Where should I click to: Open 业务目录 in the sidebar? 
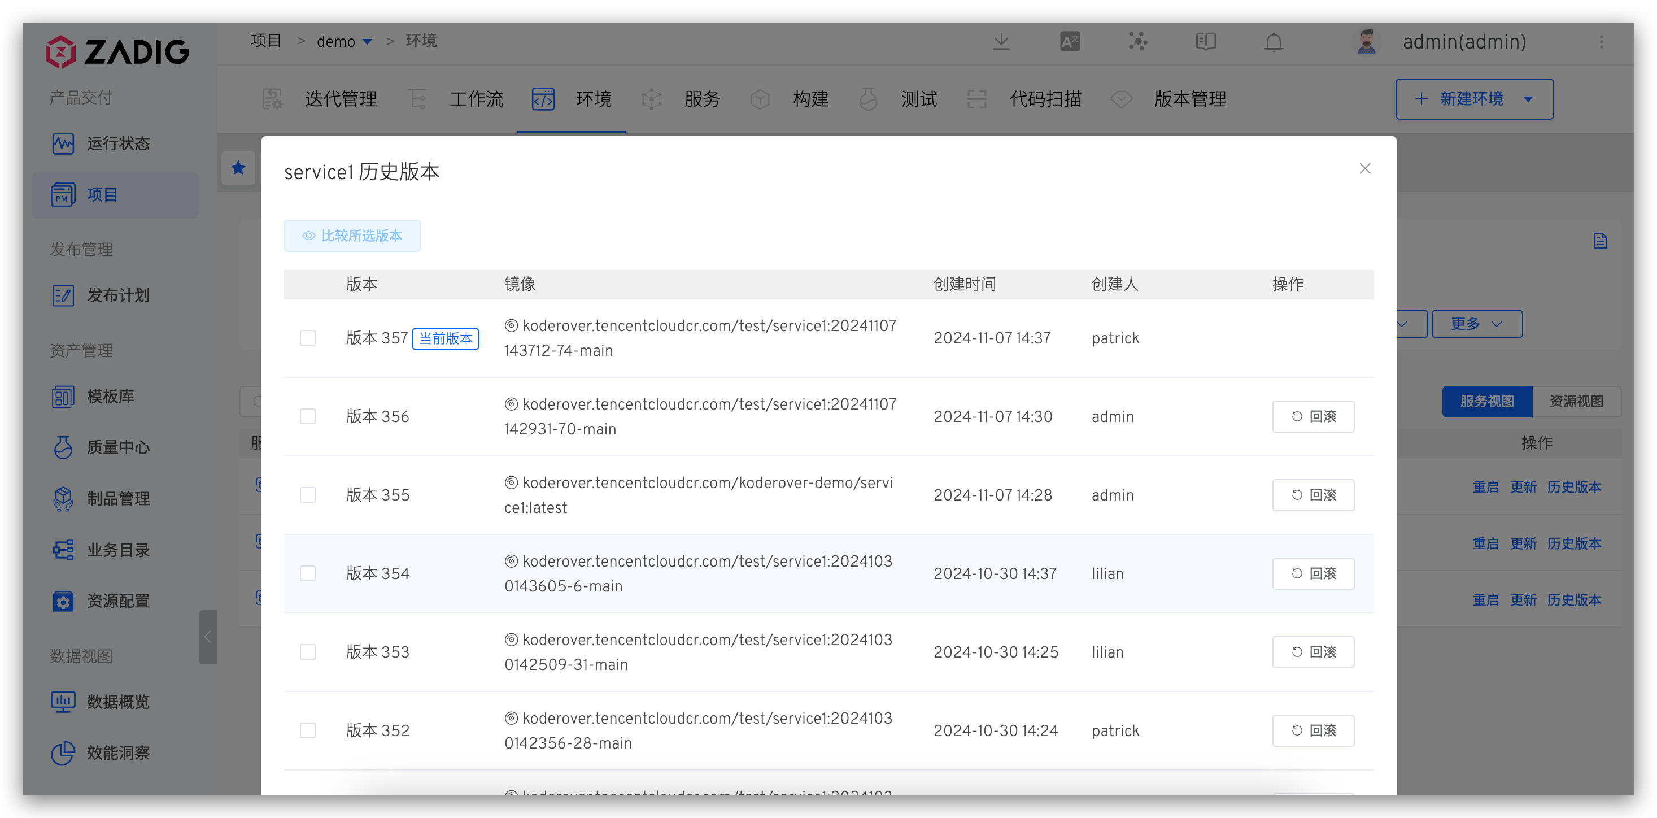[116, 550]
